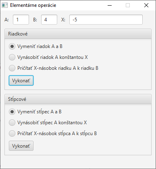Click Vykonať button in Riadkové section
Screen dimensions: 156x169
(x=21, y=81)
